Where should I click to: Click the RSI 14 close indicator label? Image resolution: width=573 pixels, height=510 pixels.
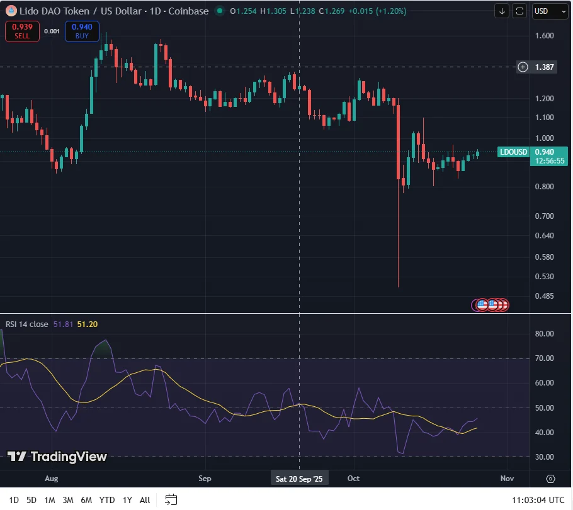[26, 324]
